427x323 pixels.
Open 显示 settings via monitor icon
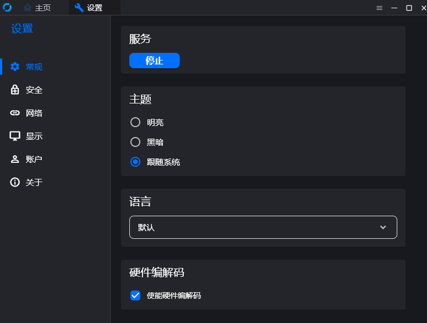click(15, 136)
